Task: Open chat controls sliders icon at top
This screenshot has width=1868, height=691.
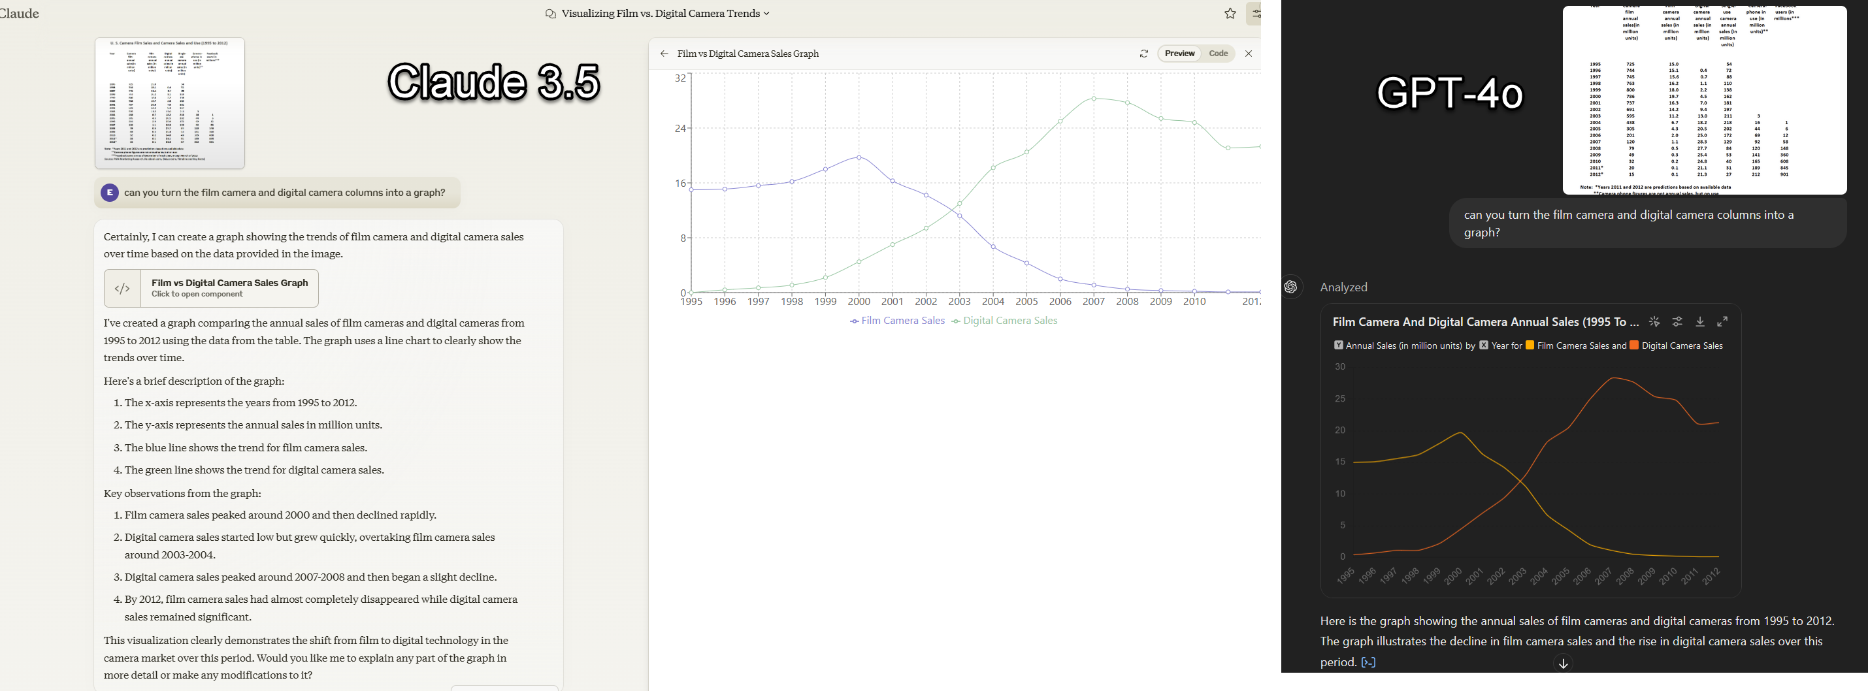Action: tap(1254, 14)
